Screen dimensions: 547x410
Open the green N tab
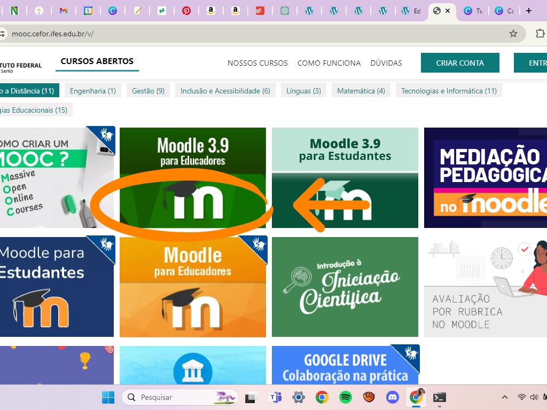(14, 11)
